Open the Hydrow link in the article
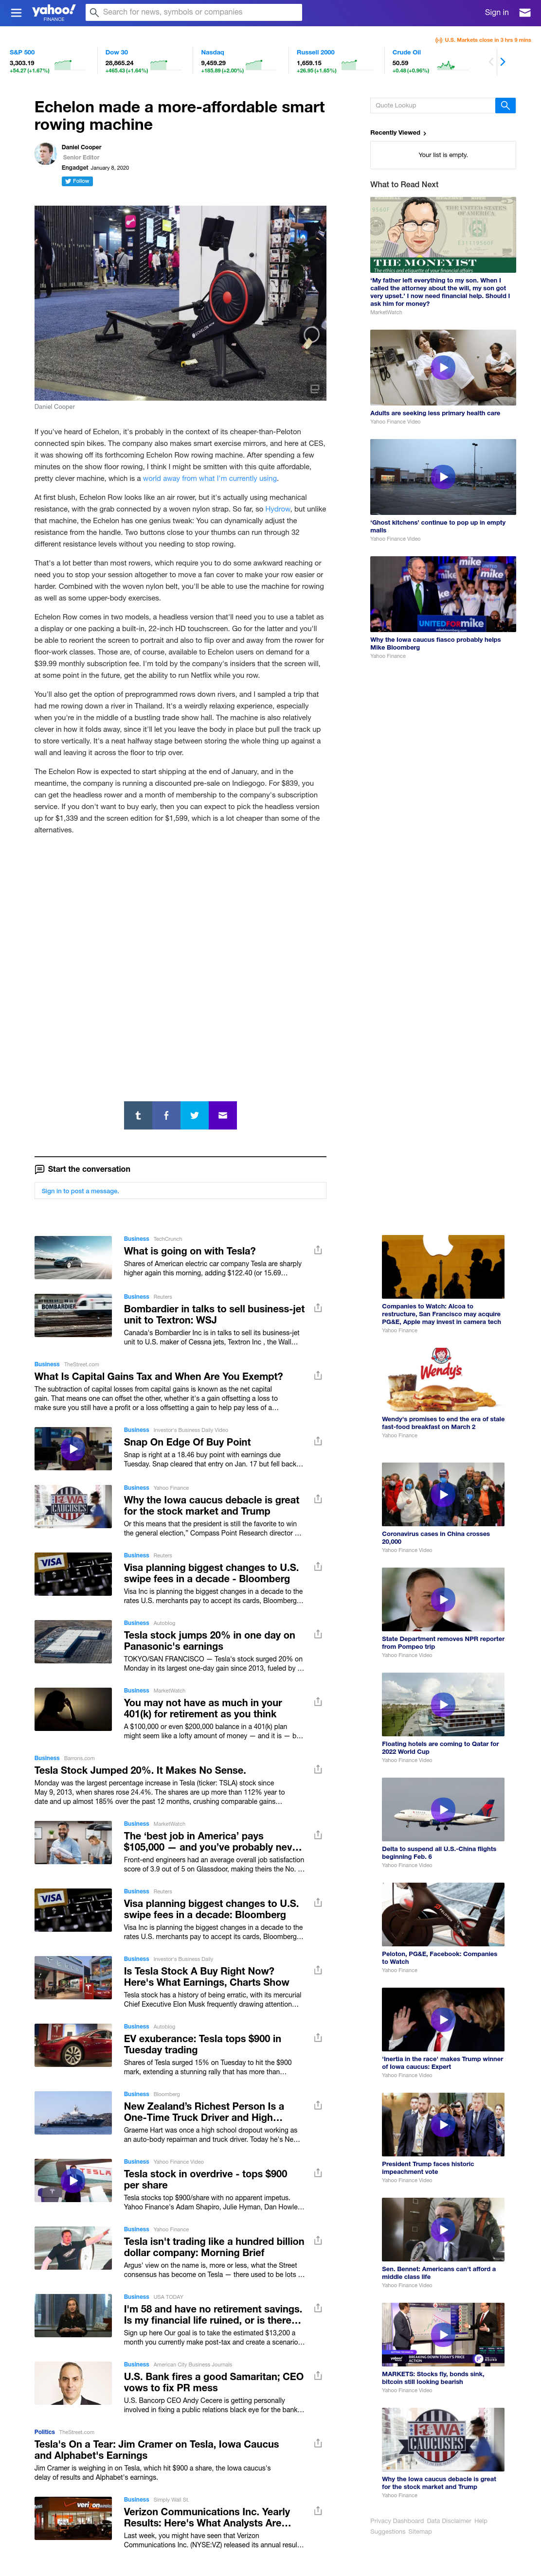This screenshot has width=541, height=2576. 277,509
